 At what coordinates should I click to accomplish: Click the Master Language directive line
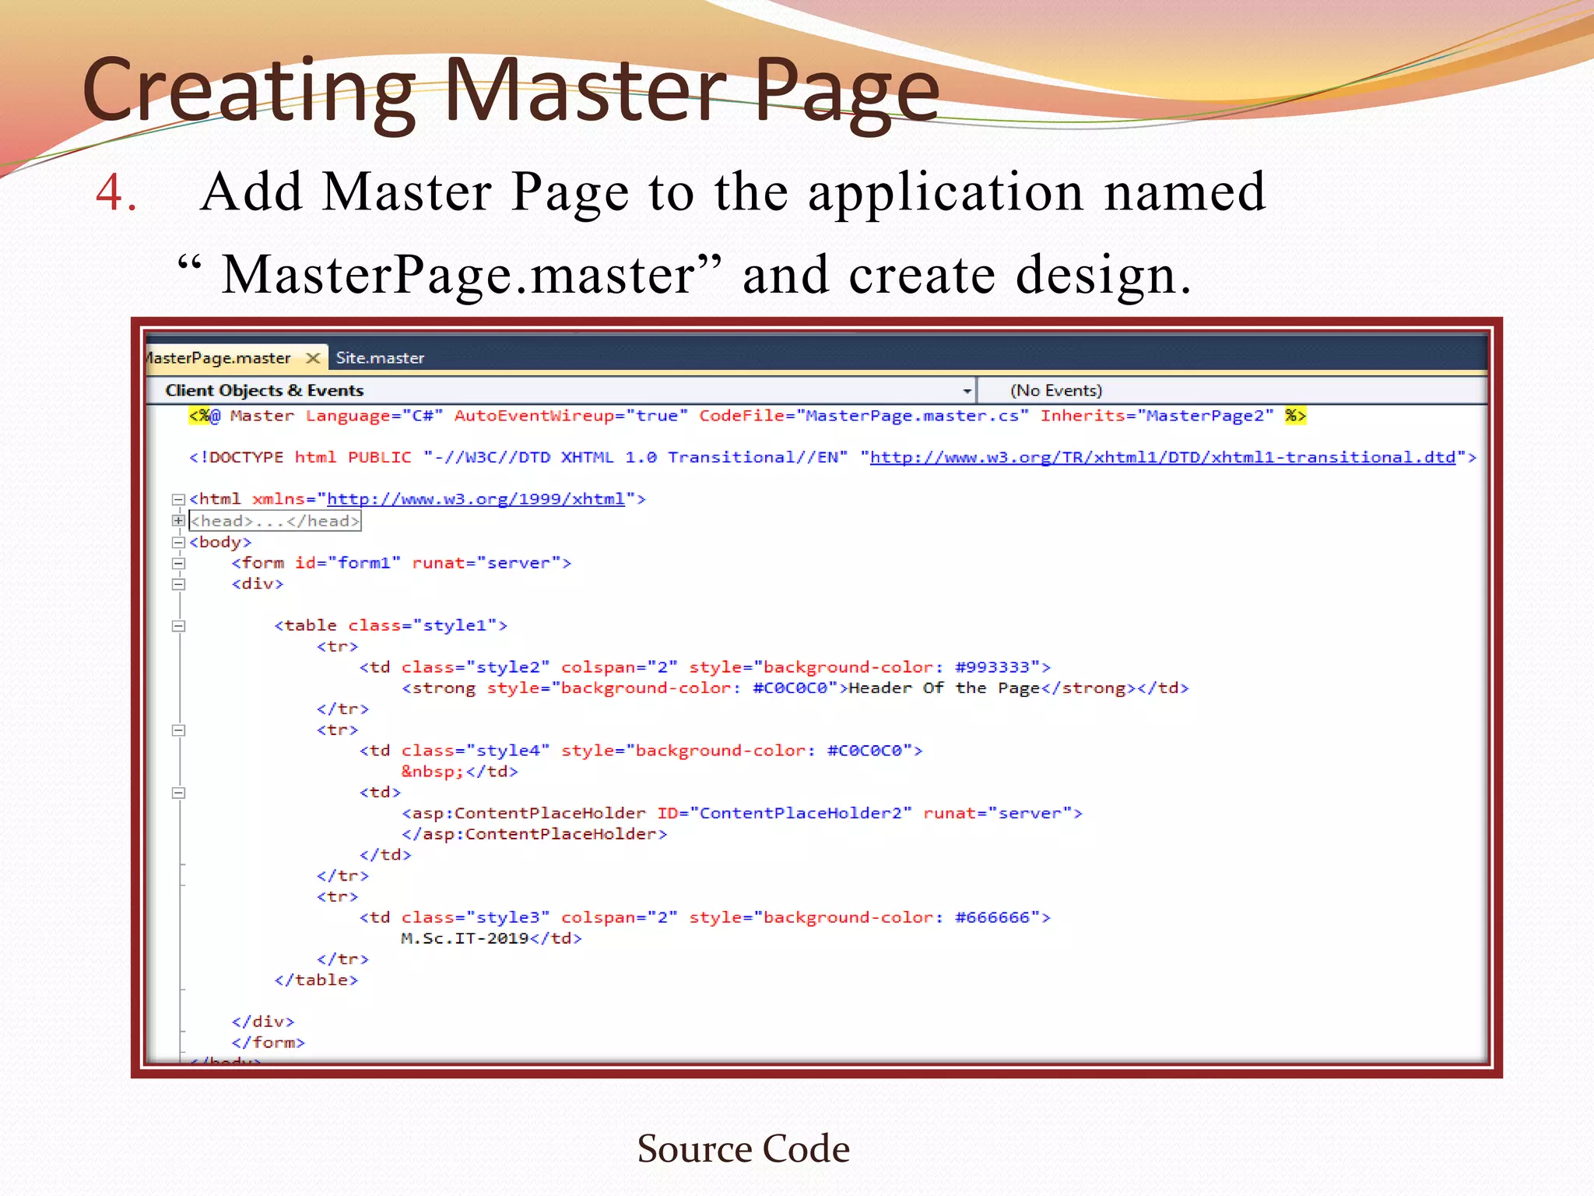[747, 416]
